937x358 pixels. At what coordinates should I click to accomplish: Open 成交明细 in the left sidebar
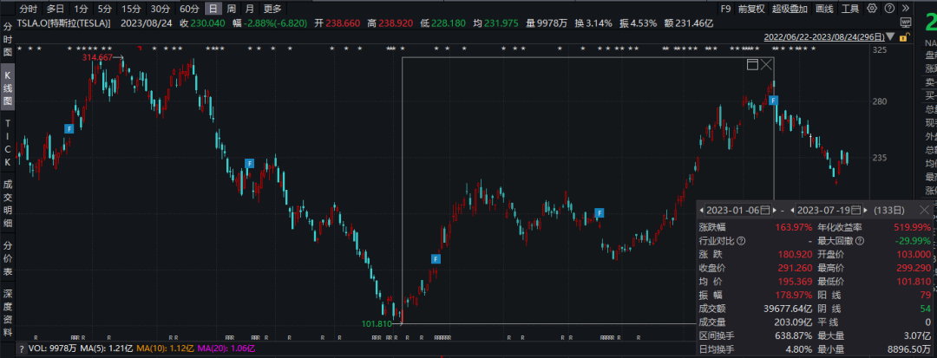point(8,205)
